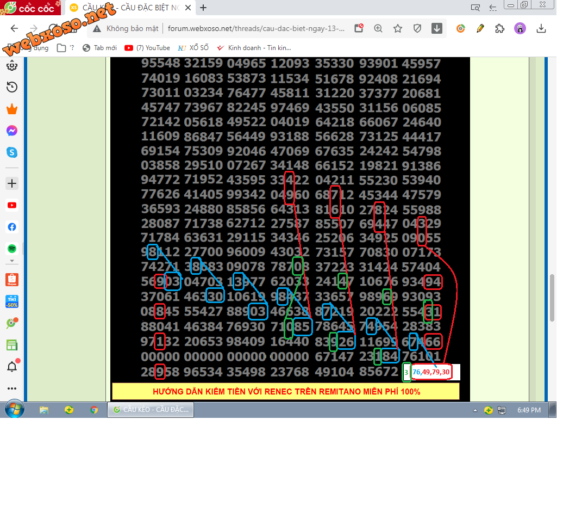Open the Tab mới bookmark
563x518 pixels.
point(101,48)
